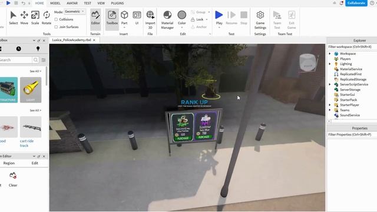
Task: Select SoundService in Explorer
Action: 350,115
